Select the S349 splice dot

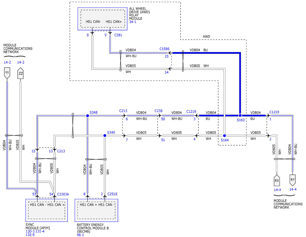[105, 135]
